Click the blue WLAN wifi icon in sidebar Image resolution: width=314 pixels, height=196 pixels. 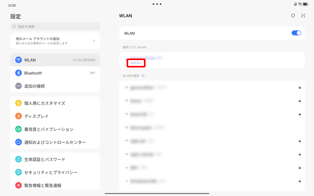click(18, 60)
